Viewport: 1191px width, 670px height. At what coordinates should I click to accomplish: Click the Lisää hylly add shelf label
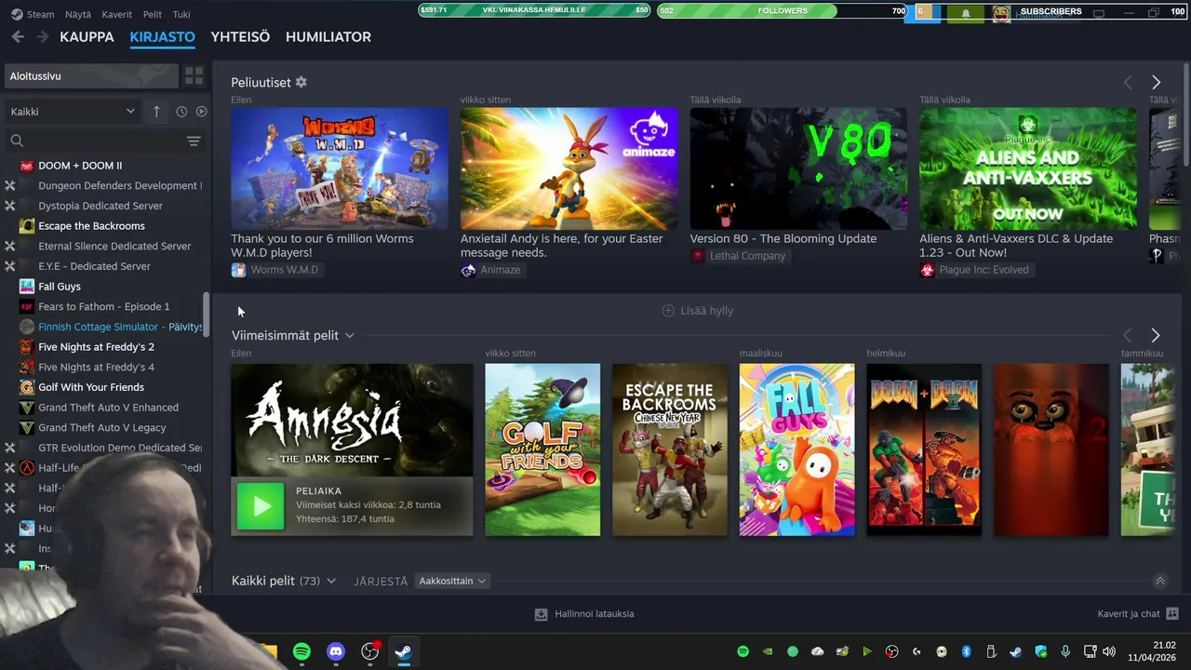[x=707, y=311]
